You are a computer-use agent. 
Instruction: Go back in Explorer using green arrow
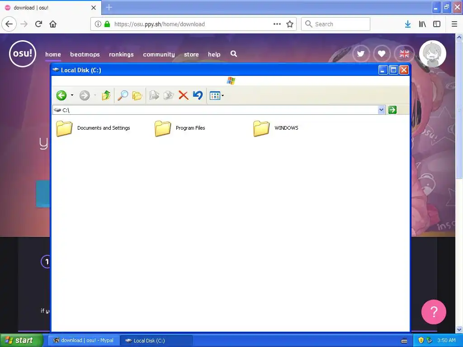(x=61, y=95)
